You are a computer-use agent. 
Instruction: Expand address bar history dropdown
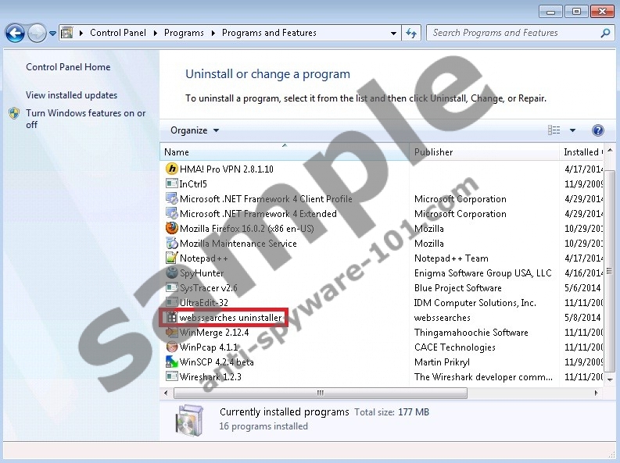(393, 33)
